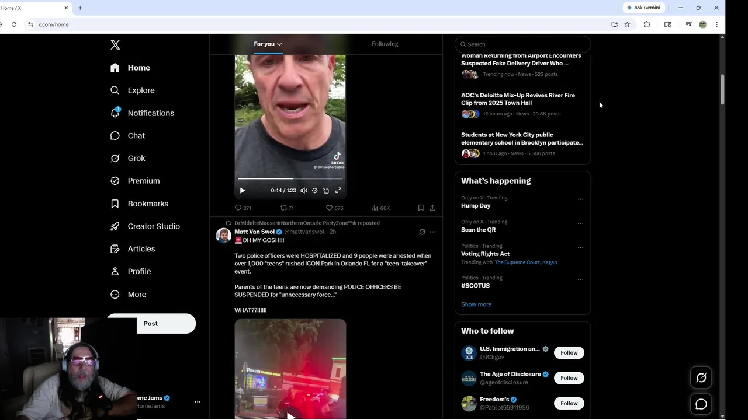Open options for Scan the QR trend
The width and height of the screenshot is (748, 420).
(580, 223)
